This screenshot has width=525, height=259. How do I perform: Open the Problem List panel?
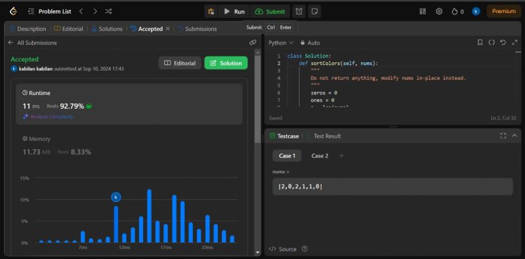[50, 11]
